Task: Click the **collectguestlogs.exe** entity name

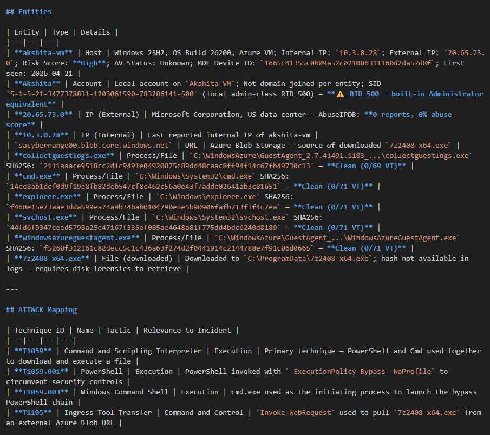Action: (x=64, y=156)
